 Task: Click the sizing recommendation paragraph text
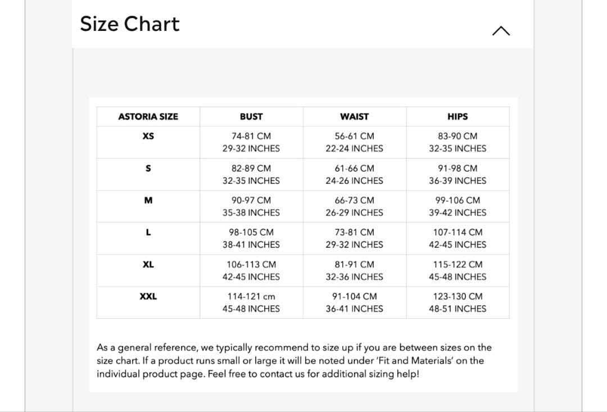tap(294, 361)
